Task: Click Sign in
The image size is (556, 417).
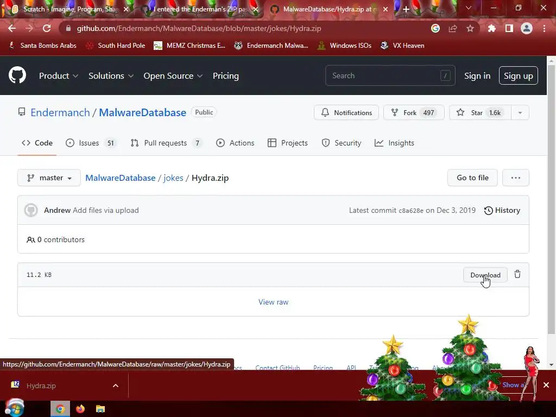Action: [x=477, y=76]
